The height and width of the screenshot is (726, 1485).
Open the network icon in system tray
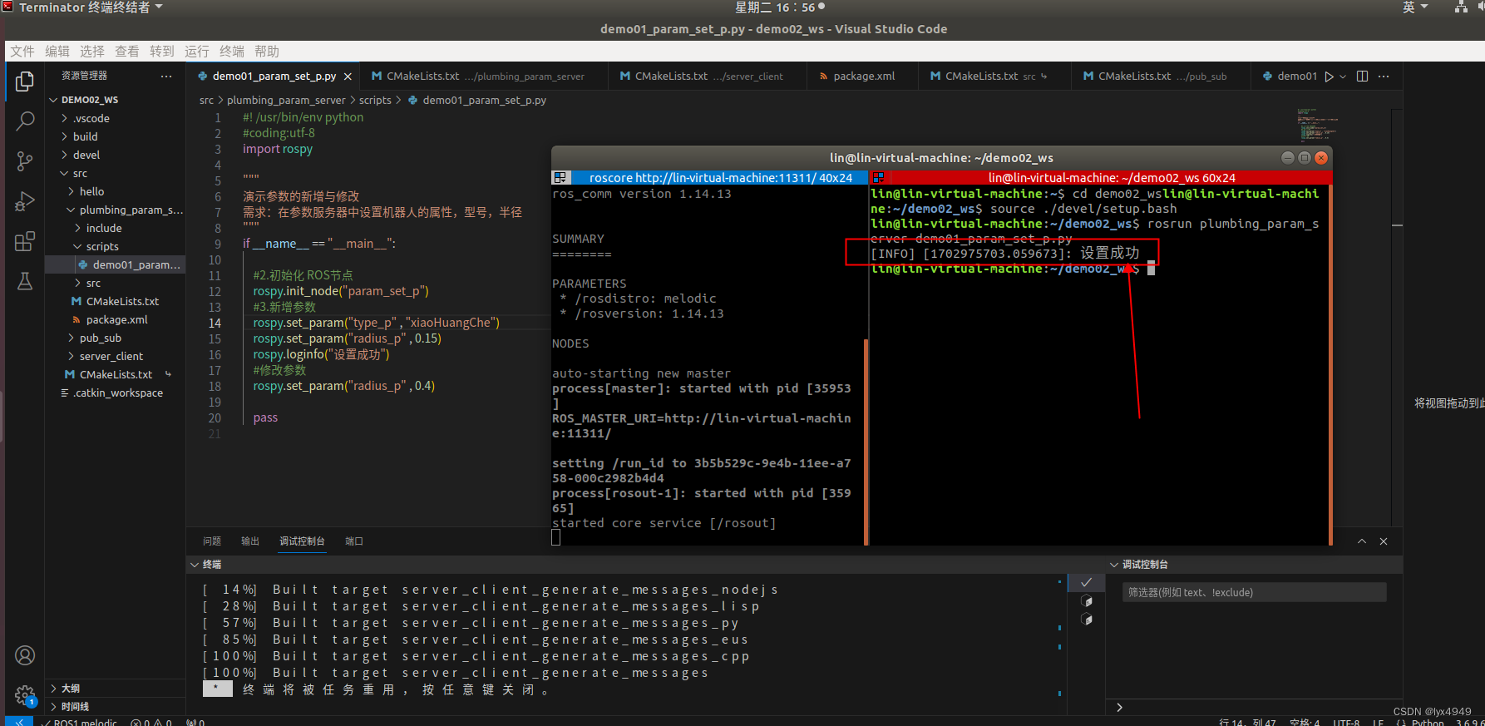tap(1461, 7)
